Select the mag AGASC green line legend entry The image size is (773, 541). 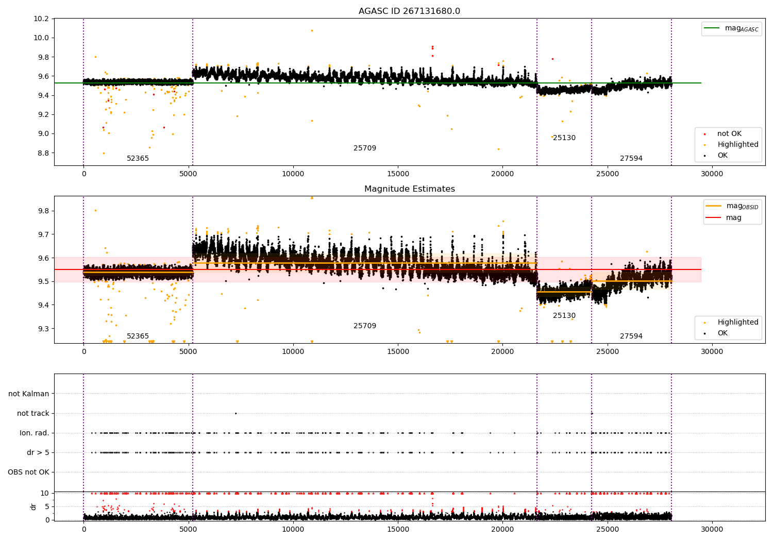coord(731,28)
